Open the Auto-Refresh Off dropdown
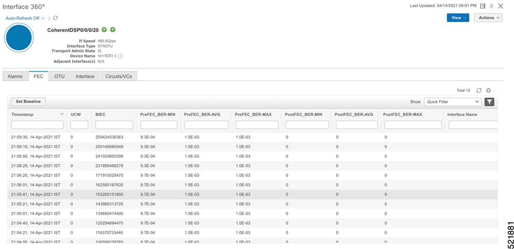The image size is (514, 249). click(25, 18)
